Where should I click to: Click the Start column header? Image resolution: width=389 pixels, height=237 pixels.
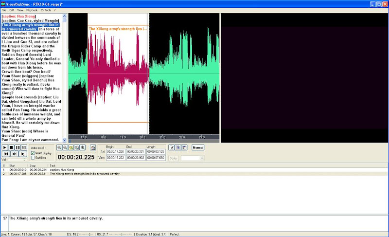pyautogui.click(x=12, y=165)
